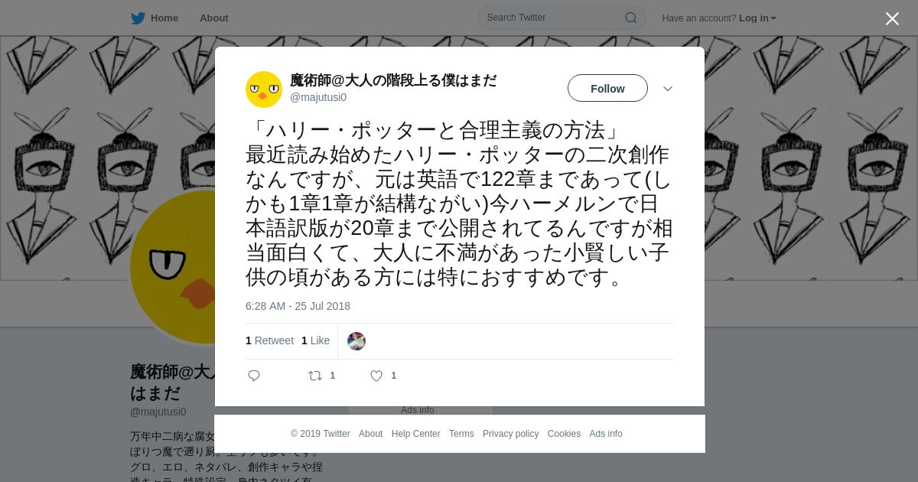Open the About menu item in the top bar
The width and height of the screenshot is (918, 482).
tap(214, 18)
